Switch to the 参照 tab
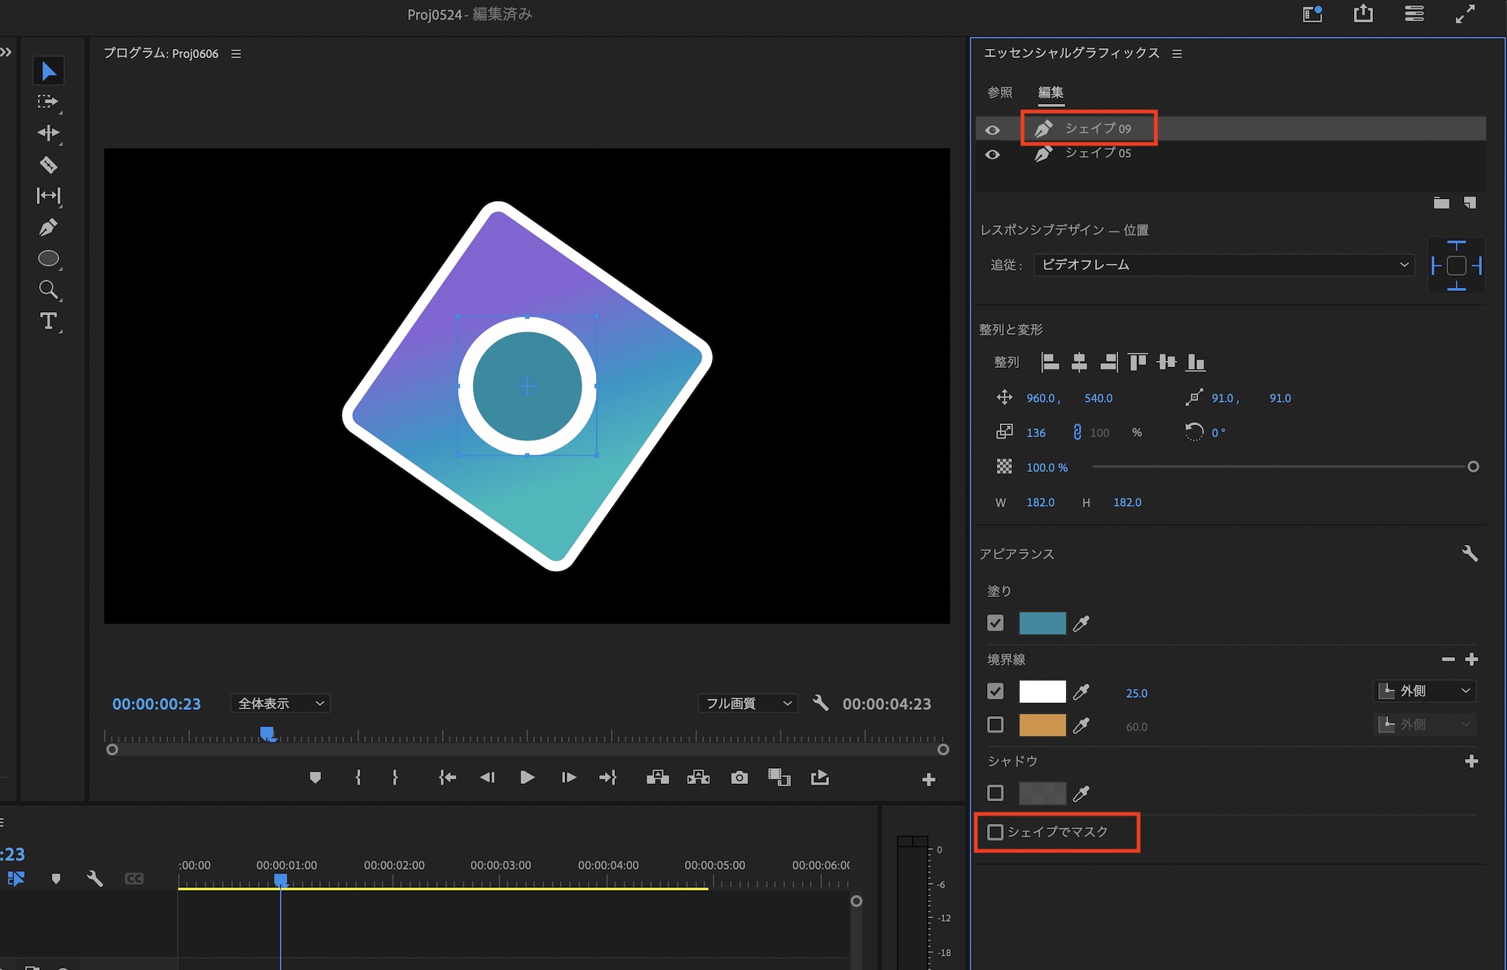This screenshot has width=1507, height=970. pyautogui.click(x=1000, y=92)
